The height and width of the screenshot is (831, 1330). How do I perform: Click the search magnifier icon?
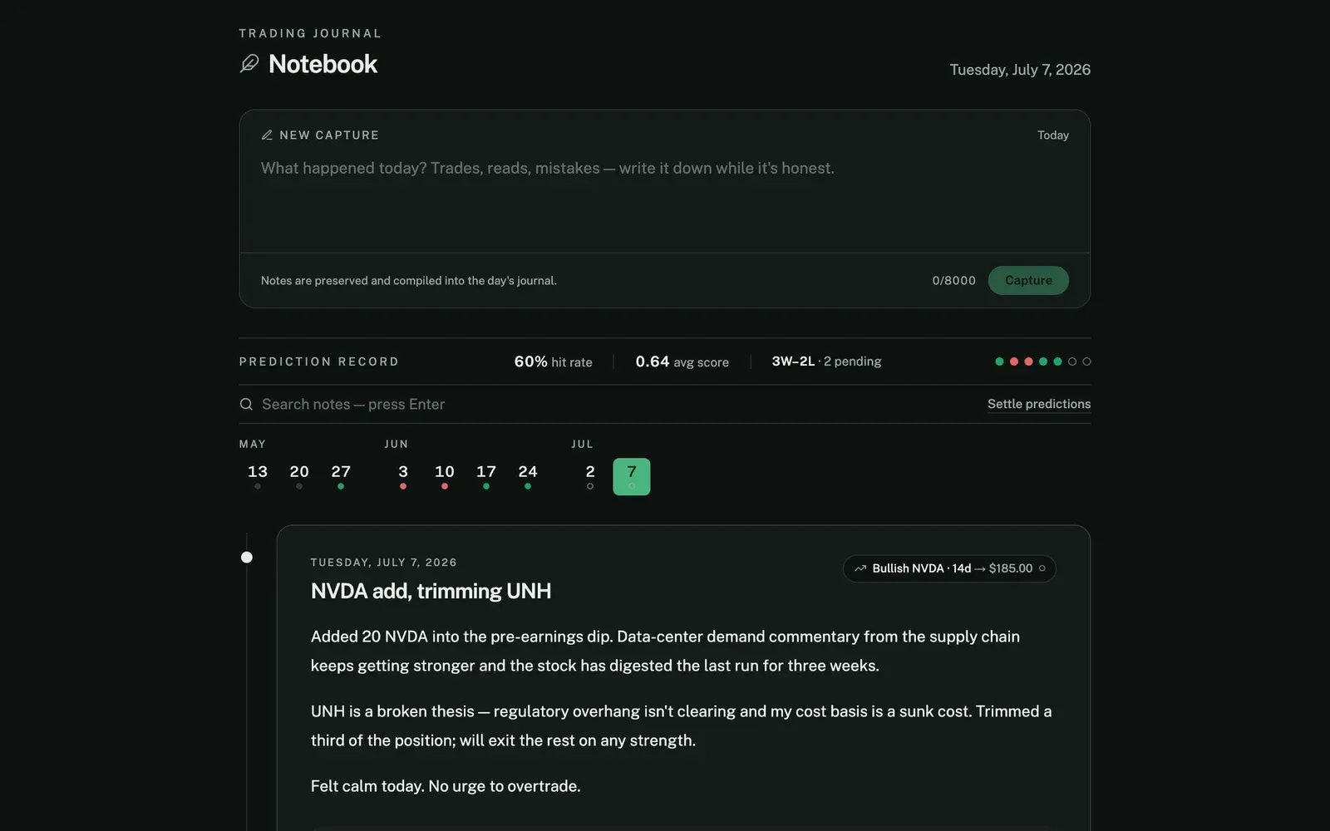[246, 404]
